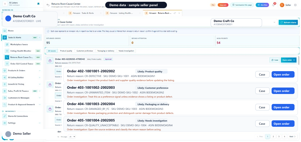Expand the Settings sidebar menu

[40, 123]
